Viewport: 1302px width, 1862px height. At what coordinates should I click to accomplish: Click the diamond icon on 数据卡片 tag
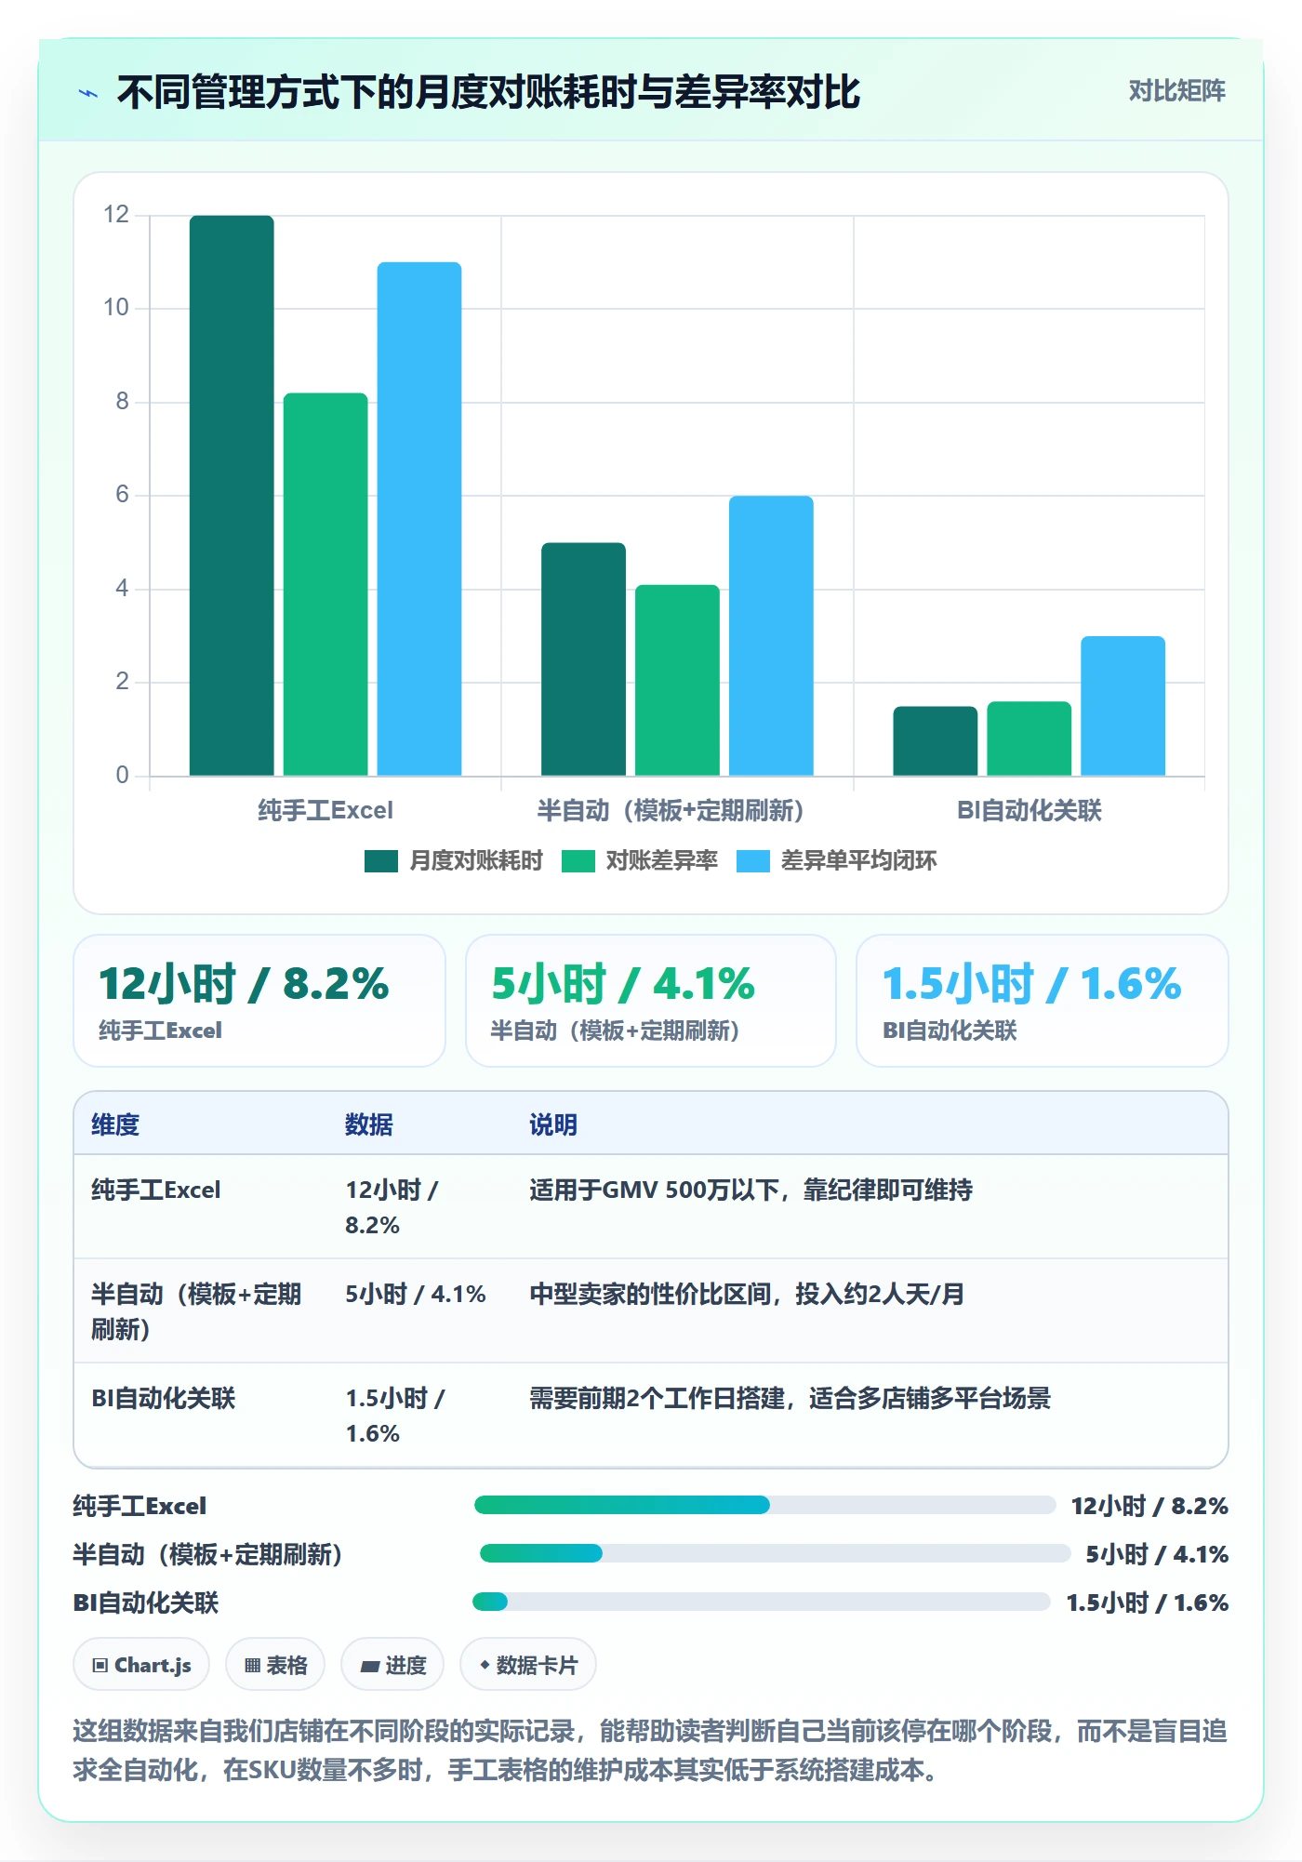click(x=485, y=1665)
